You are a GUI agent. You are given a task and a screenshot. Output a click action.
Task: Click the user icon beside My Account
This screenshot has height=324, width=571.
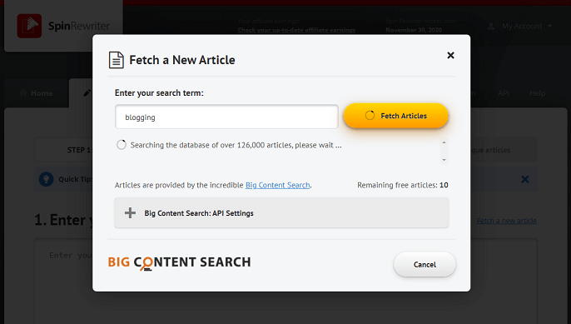[x=491, y=27]
